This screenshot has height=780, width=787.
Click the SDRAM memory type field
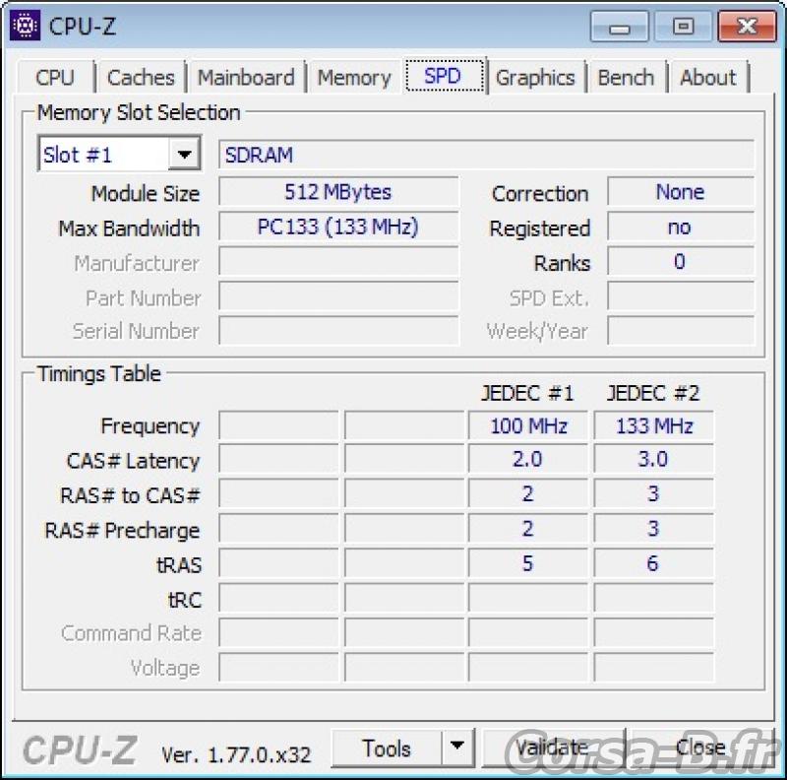pyautogui.click(x=486, y=155)
